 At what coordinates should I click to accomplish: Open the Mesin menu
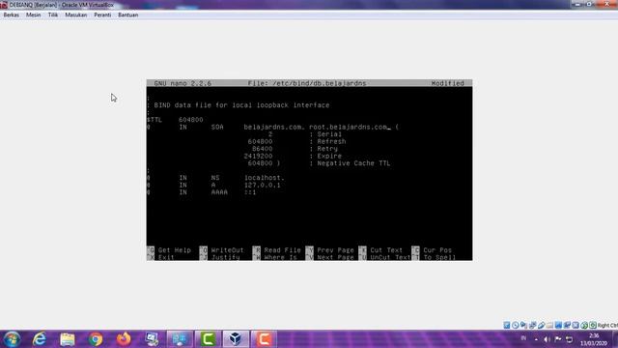click(33, 15)
